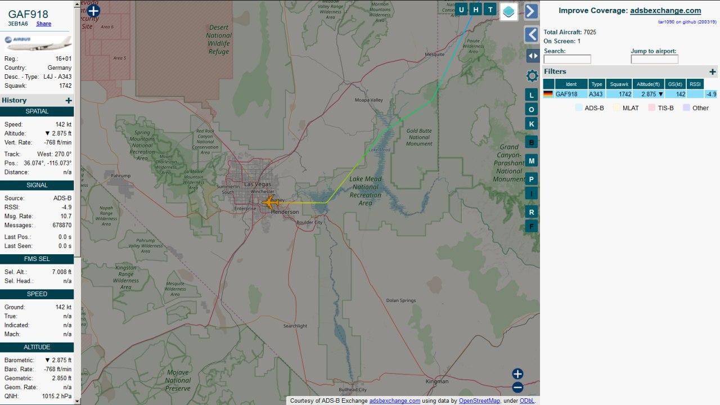Sort table by Type column
The width and height of the screenshot is (720, 405).
597,84
